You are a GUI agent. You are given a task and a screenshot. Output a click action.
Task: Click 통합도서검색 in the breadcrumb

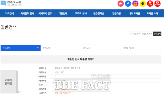click(x=147, y=34)
